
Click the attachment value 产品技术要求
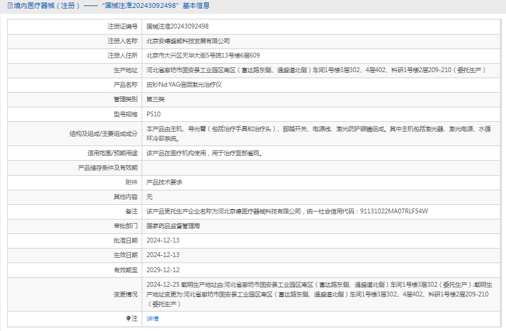click(x=165, y=182)
